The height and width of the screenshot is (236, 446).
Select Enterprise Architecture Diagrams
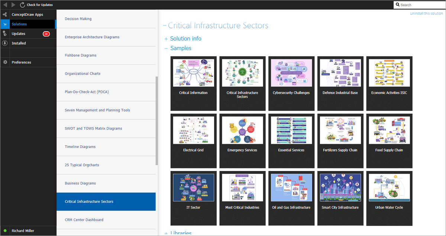coord(106,37)
